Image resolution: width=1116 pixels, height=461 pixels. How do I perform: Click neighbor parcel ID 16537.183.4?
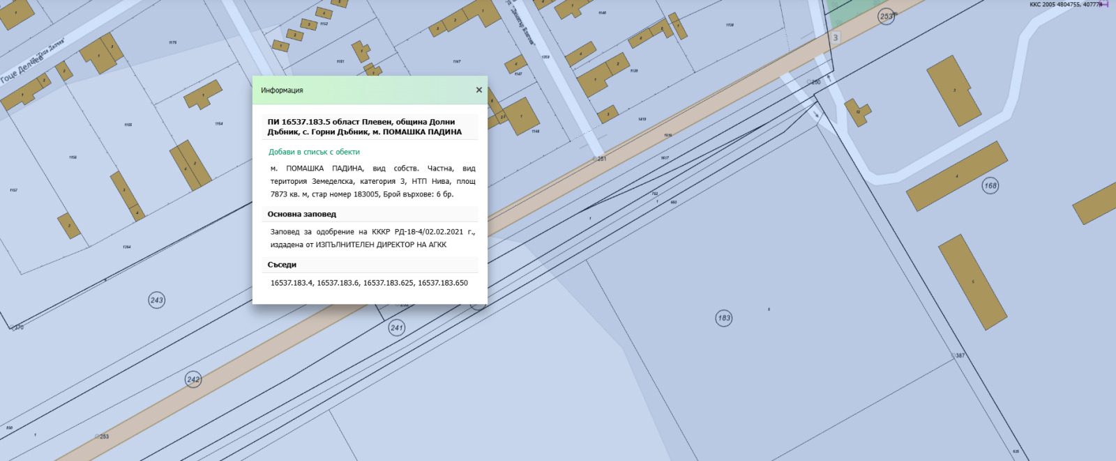[x=292, y=283]
